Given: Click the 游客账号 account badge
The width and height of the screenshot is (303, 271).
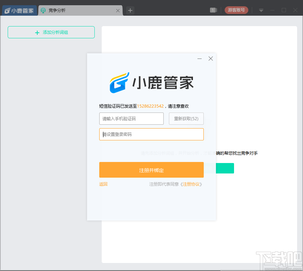Looking at the screenshot, I should click(x=236, y=10).
